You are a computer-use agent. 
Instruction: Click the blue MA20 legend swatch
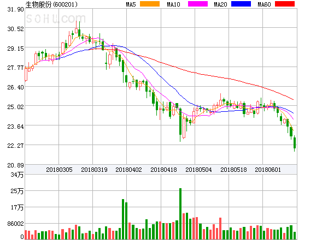point(241,4)
